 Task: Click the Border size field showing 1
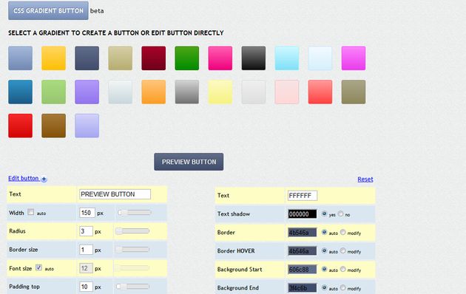point(86,250)
